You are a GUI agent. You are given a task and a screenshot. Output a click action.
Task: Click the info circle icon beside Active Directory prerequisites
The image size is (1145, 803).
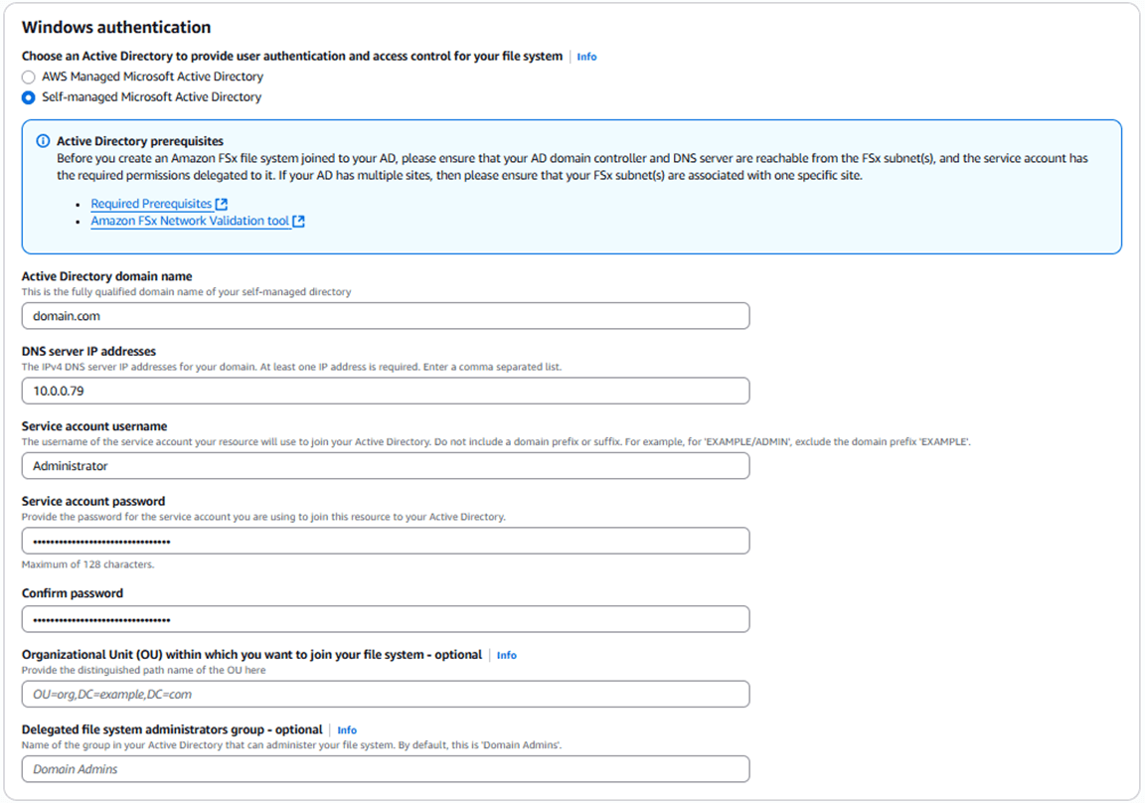pyautogui.click(x=43, y=141)
